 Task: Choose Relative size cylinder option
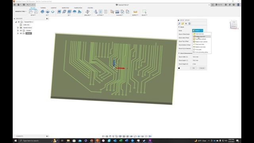tap(201, 42)
